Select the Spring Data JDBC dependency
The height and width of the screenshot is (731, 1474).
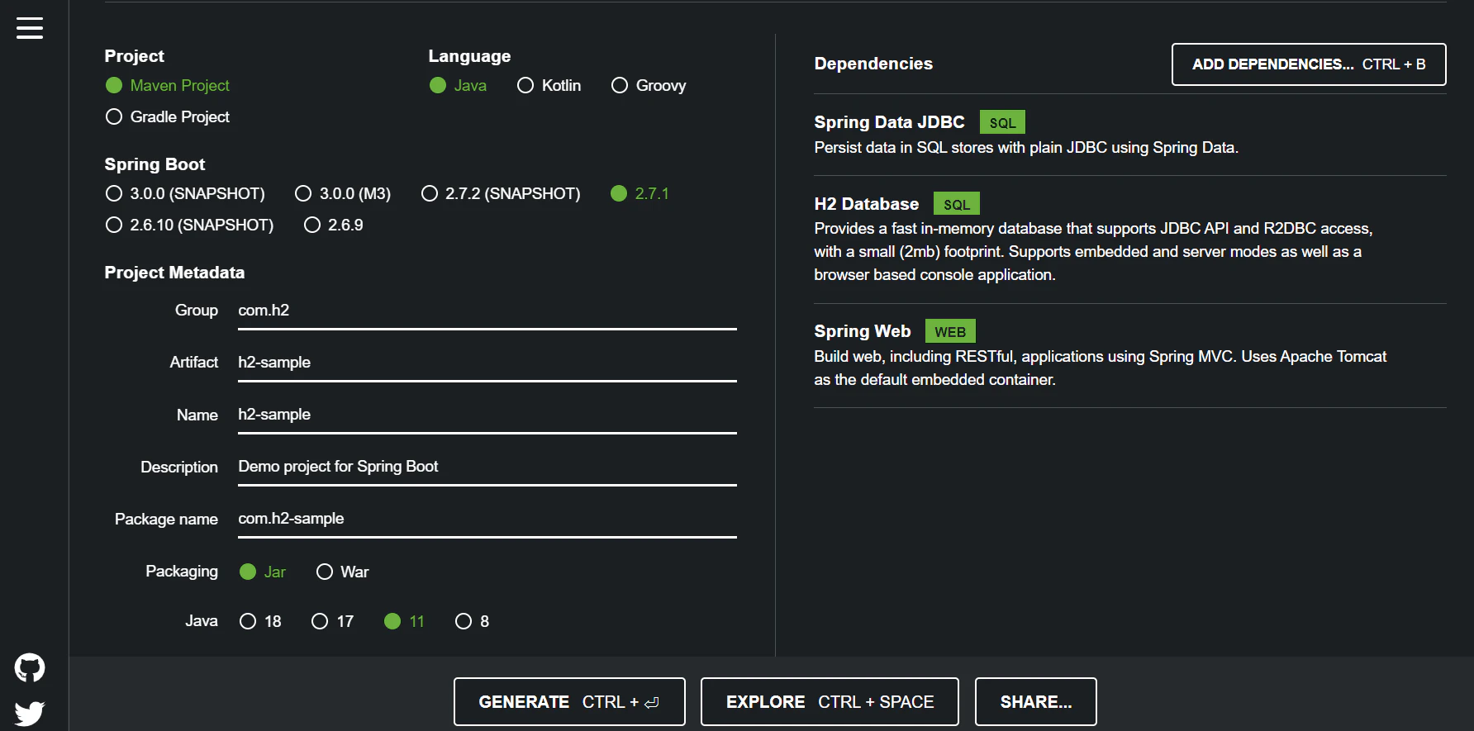point(1130,135)
